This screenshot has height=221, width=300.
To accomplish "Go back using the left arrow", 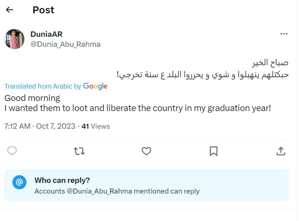I will [10, 10].
